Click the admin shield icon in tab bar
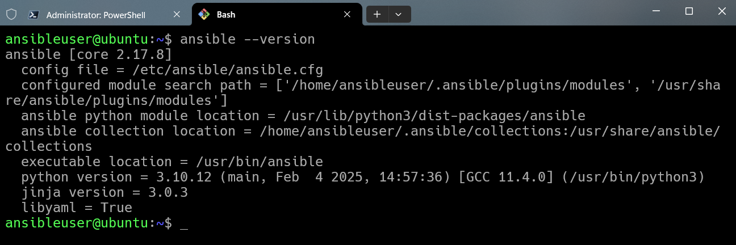 (11, 15)
